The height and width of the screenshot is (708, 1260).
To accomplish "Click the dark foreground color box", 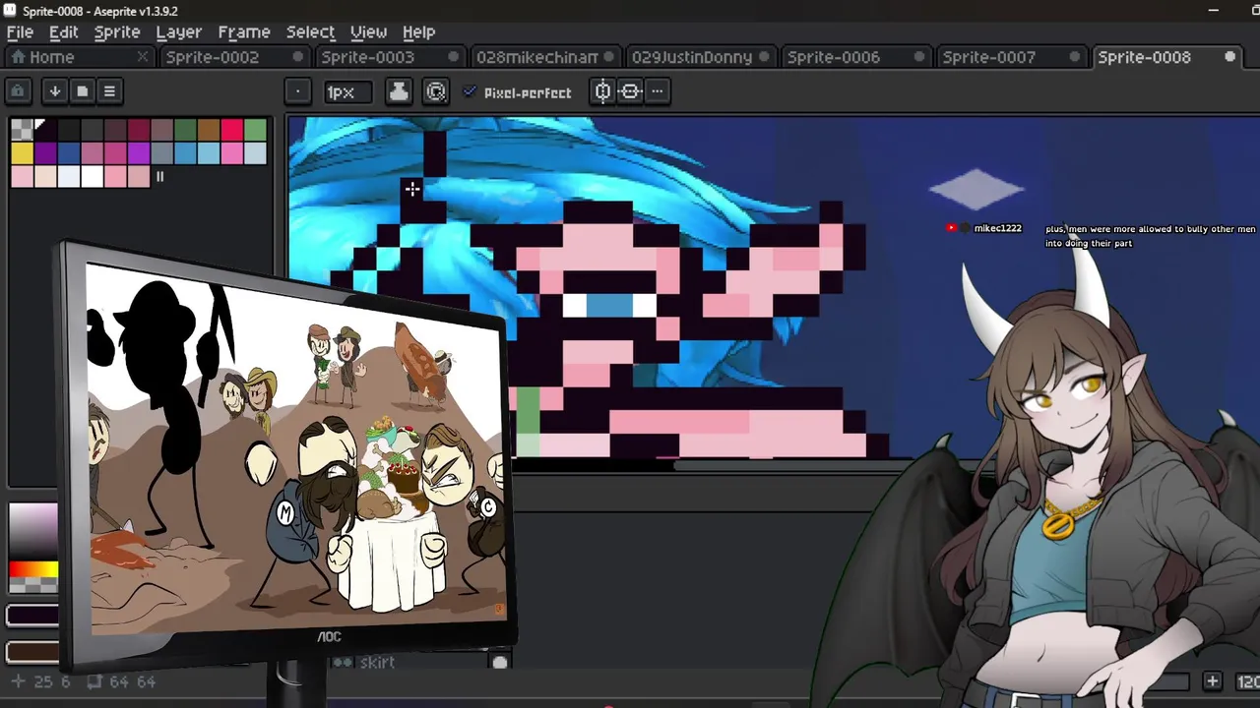I will 32,616.
